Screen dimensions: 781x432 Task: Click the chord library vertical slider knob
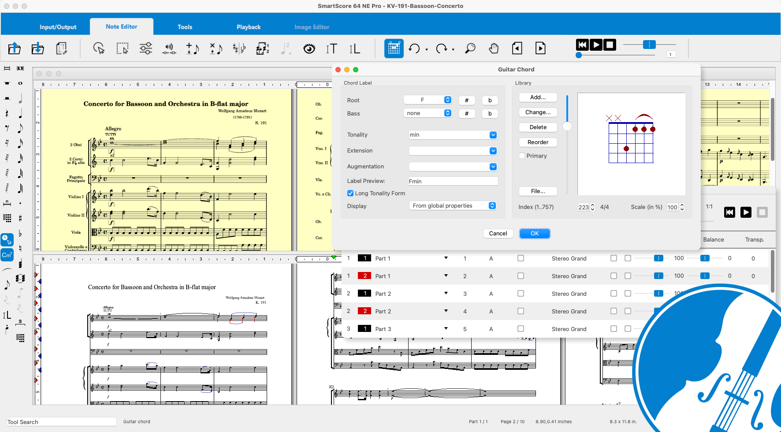tap(567, 126)
